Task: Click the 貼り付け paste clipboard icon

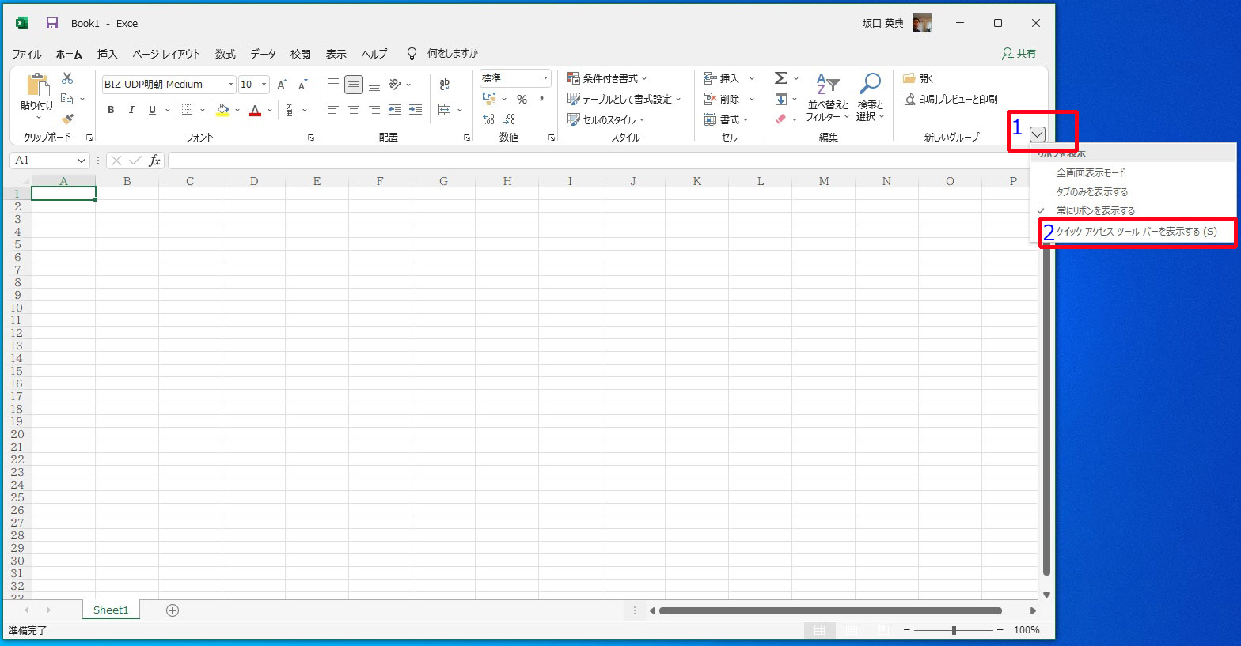Action: [x=37, y=85]
